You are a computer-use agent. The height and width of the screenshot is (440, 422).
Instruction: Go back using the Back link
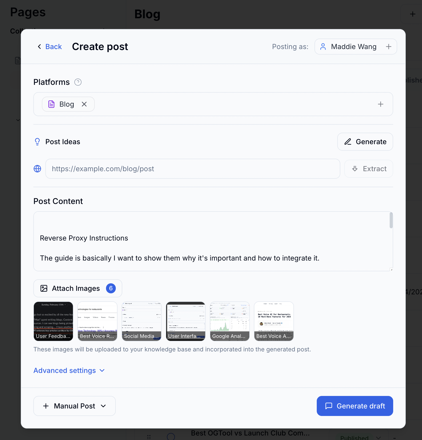[50, 47]
